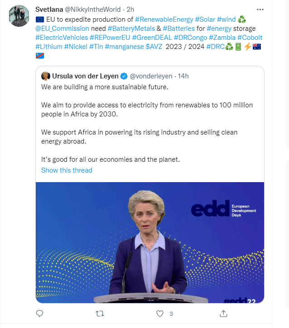Open the #BatteryMetals hashtag
Image resolution: width=289 pixels, height=328 pixels.
point(131,29)
